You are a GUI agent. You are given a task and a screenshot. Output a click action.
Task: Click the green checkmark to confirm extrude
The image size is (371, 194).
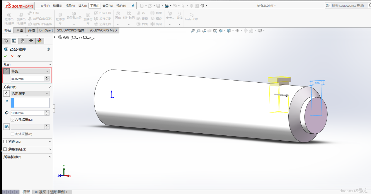coord(5,56)
